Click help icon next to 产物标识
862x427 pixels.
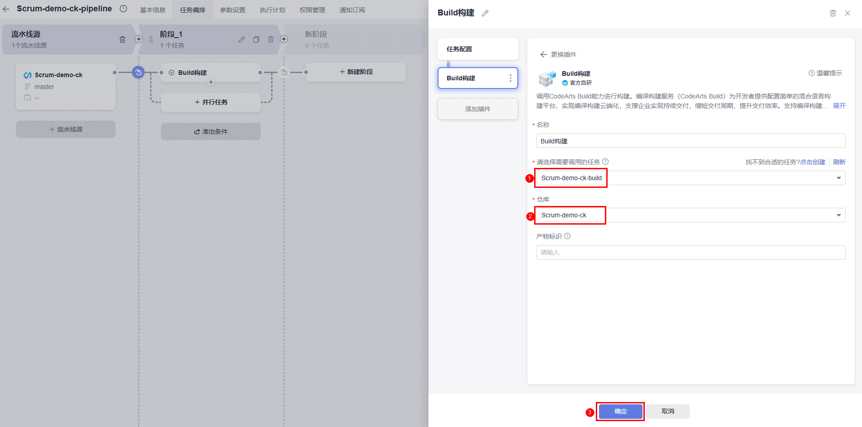[x=567, y=236]
